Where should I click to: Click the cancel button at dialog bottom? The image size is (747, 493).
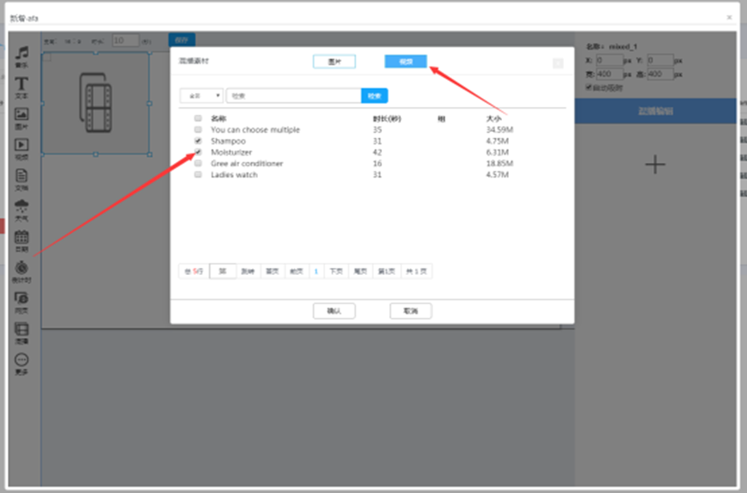pos(411,311)
